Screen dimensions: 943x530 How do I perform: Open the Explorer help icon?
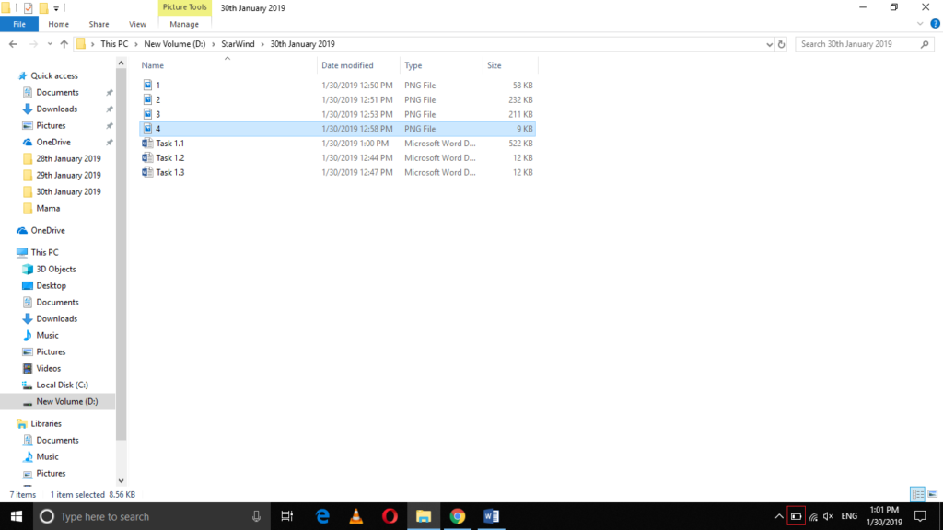pyautogui.click(x=935, y=24)
